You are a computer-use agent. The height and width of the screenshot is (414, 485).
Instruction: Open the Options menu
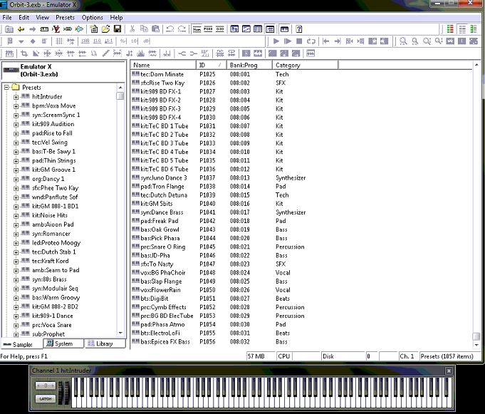point(92,18)
